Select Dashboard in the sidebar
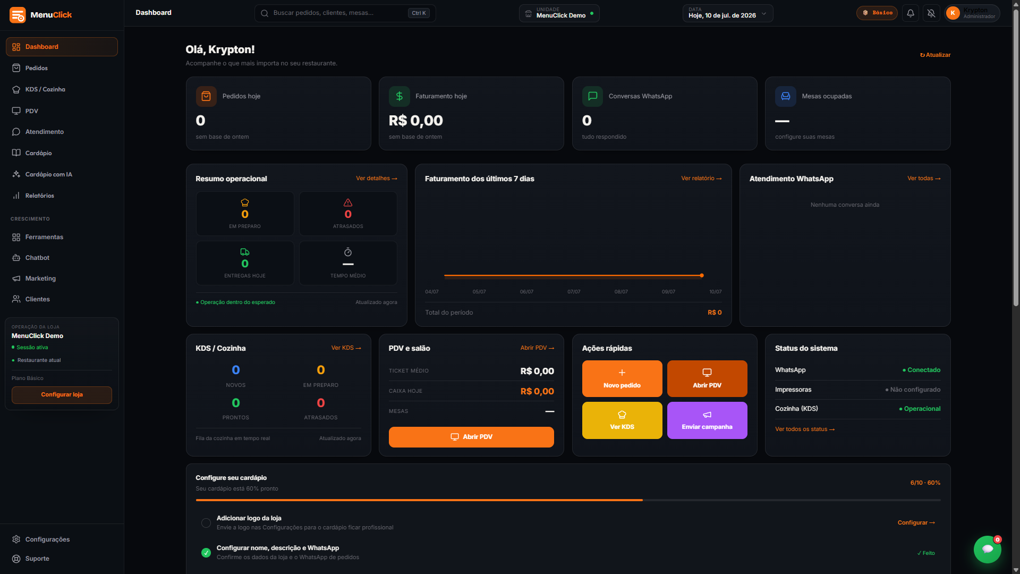Image resolution: width=1020 pixels, height=574 pixels. [x=62, y=47]
